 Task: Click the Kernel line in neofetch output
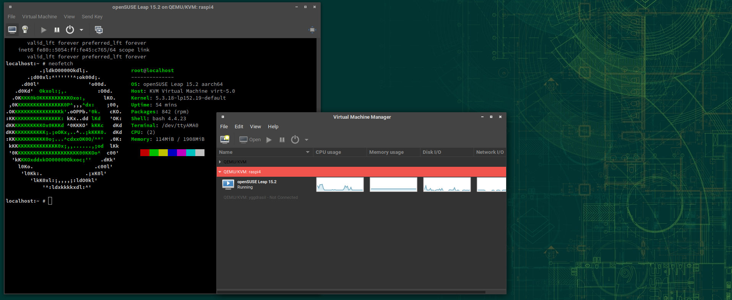[x=179, y=98]
